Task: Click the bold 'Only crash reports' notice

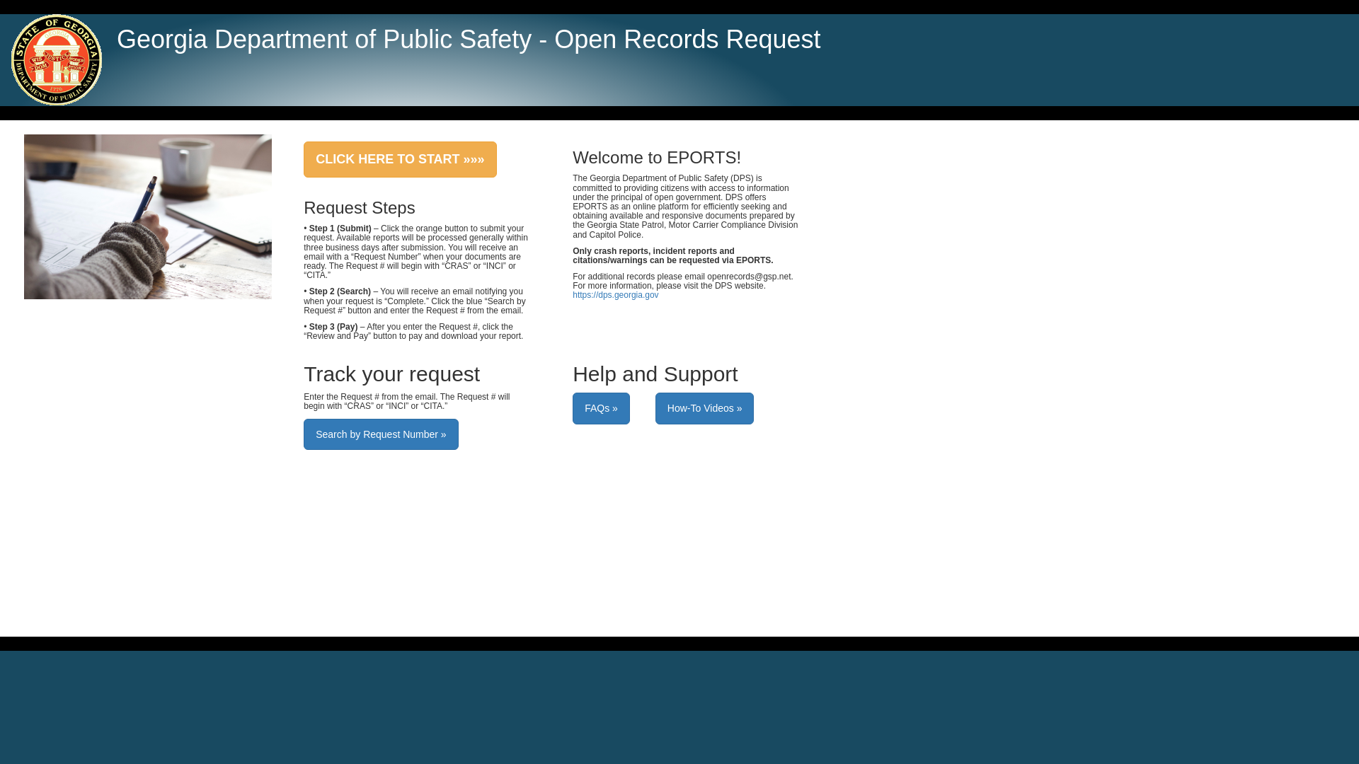Action: point(672,255)
